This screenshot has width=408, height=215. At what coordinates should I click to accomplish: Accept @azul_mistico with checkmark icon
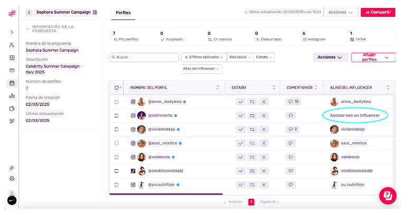click(240, 143)
